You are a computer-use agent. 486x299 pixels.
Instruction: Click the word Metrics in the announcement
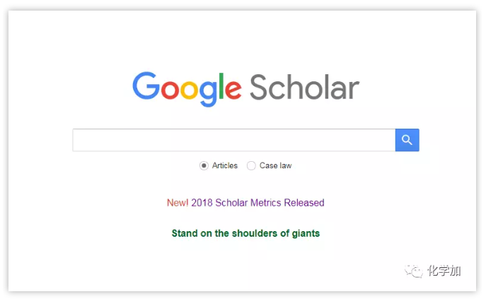(x=265, y=203)
